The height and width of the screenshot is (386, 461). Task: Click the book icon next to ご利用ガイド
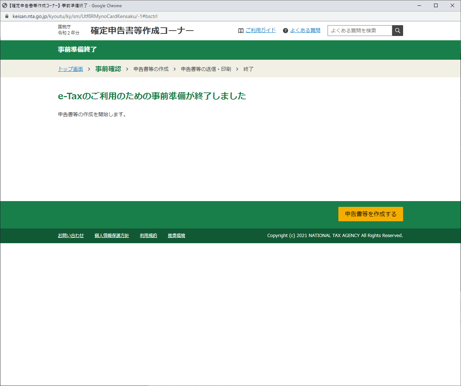coord(241,31)
